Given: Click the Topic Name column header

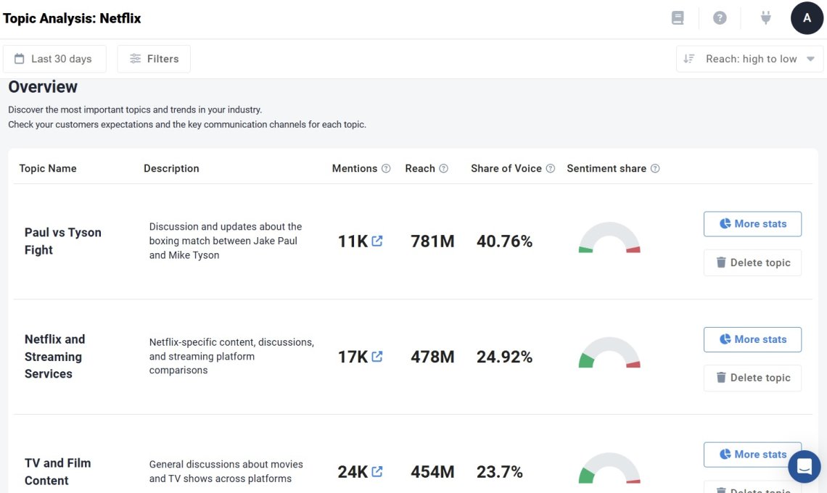Looking at the screenshot, I should [x=48, y=168].
